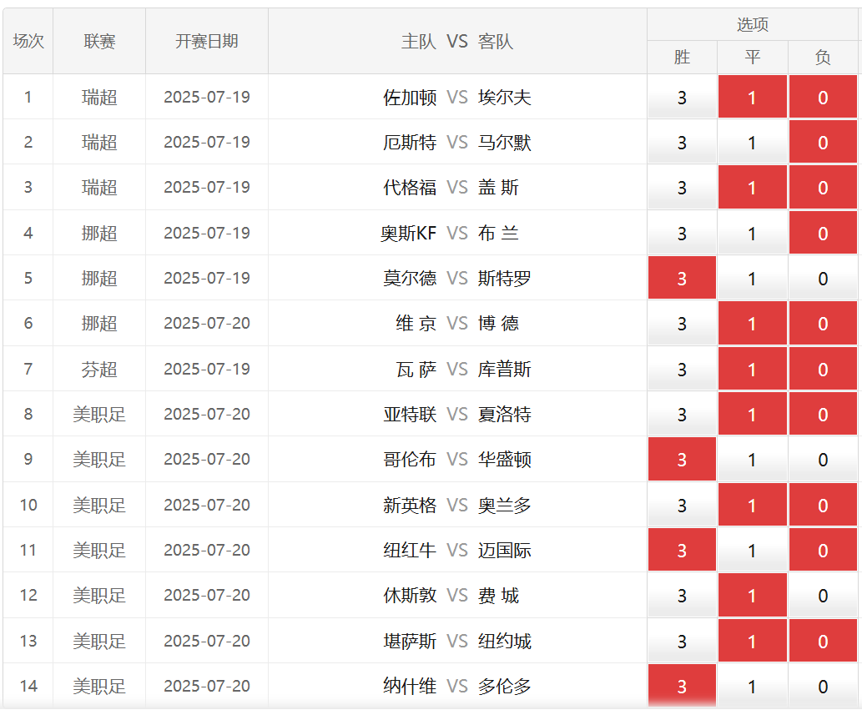The height and width of the screenshot is (715, 862).
Task: Select win option 3 for 瓦萨 VS 库普斯
Action: 682,369
